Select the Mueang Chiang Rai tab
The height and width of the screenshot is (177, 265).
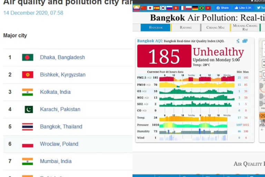[x=245, y=27]
